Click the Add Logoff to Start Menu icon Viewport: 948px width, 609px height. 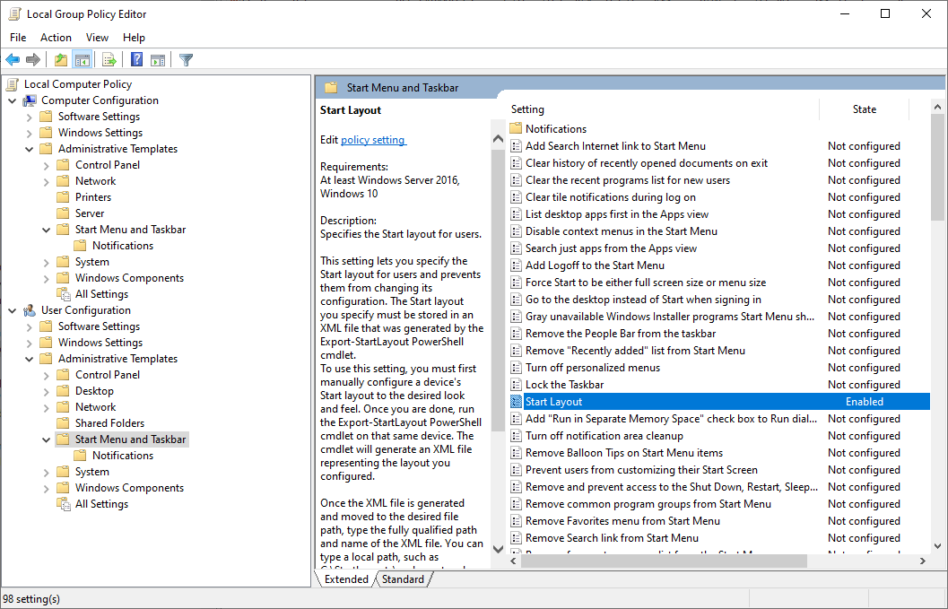[516, 265]
